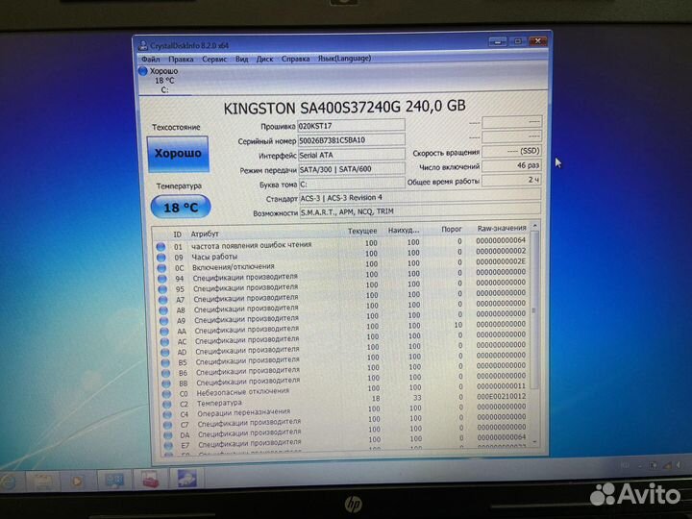Viewport: 692px width, 519px height.
Task: Open the Файл menu
Action: (x=151, y=59)
